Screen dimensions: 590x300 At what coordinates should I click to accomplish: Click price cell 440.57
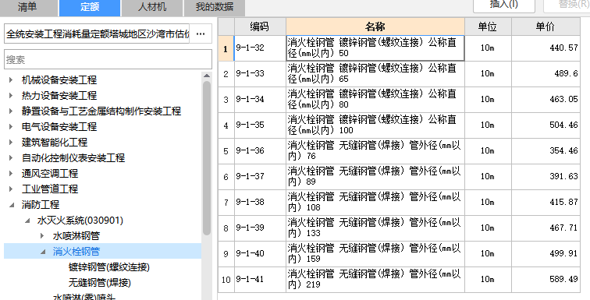click(546, 48)
